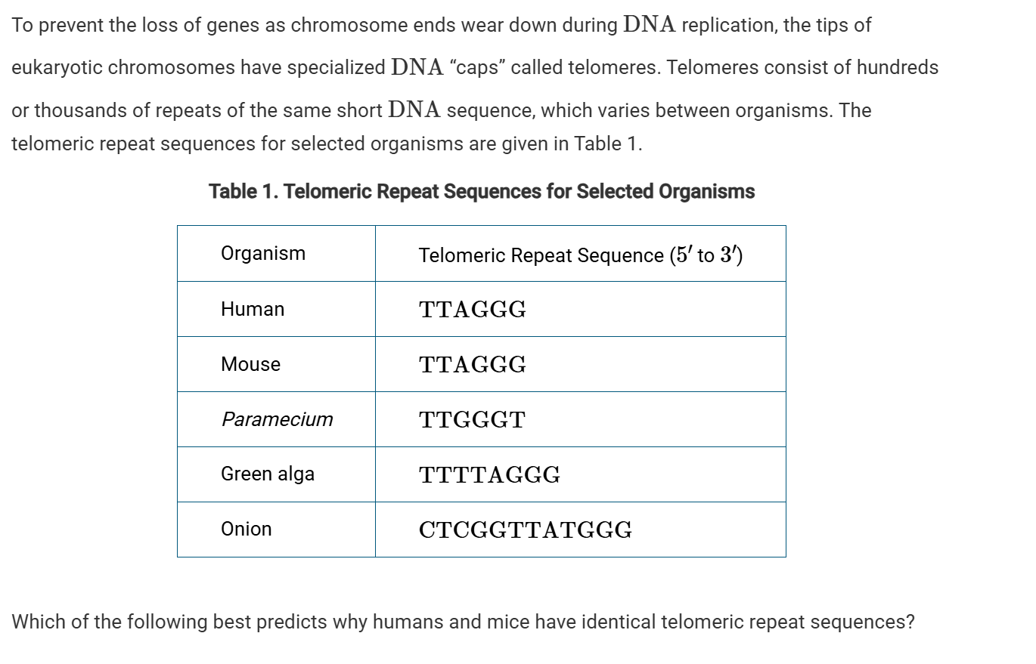Click the TTTTAGGG green alga sequence
The height and width of the screenshot is (664, 1036).
click(489, 475)
